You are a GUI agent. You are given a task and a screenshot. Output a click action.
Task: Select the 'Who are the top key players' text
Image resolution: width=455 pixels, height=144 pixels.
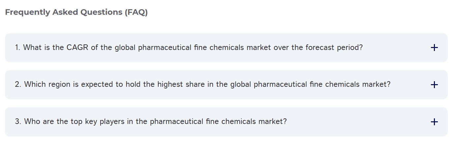tap(151, 122)
